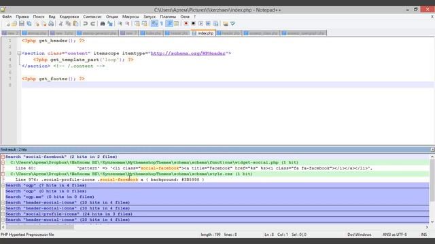
Task: Click the Copy toolbar icon
Action: pos(68,24)
